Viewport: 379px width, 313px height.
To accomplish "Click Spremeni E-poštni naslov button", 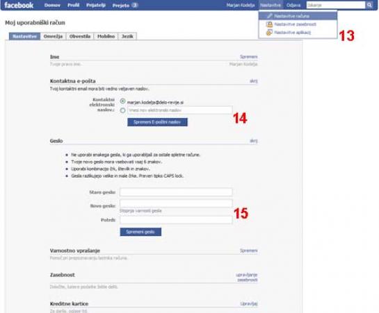I will (157, 122).
